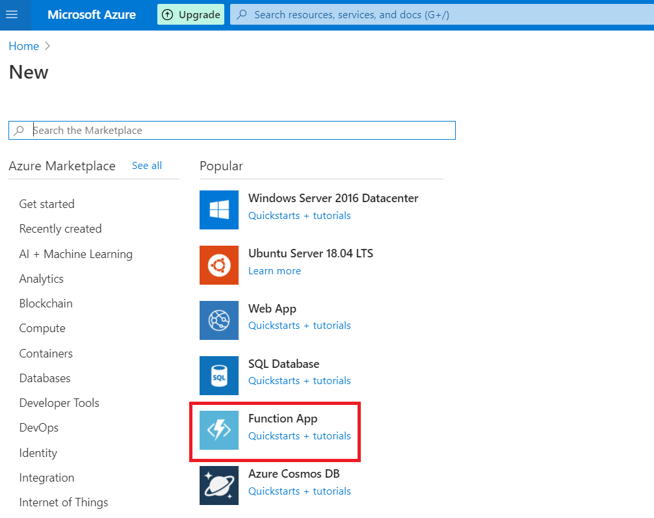654x518 pixels.
Task: Click Learn more under Ubuntu Server
Action: [x=274, y=270]
